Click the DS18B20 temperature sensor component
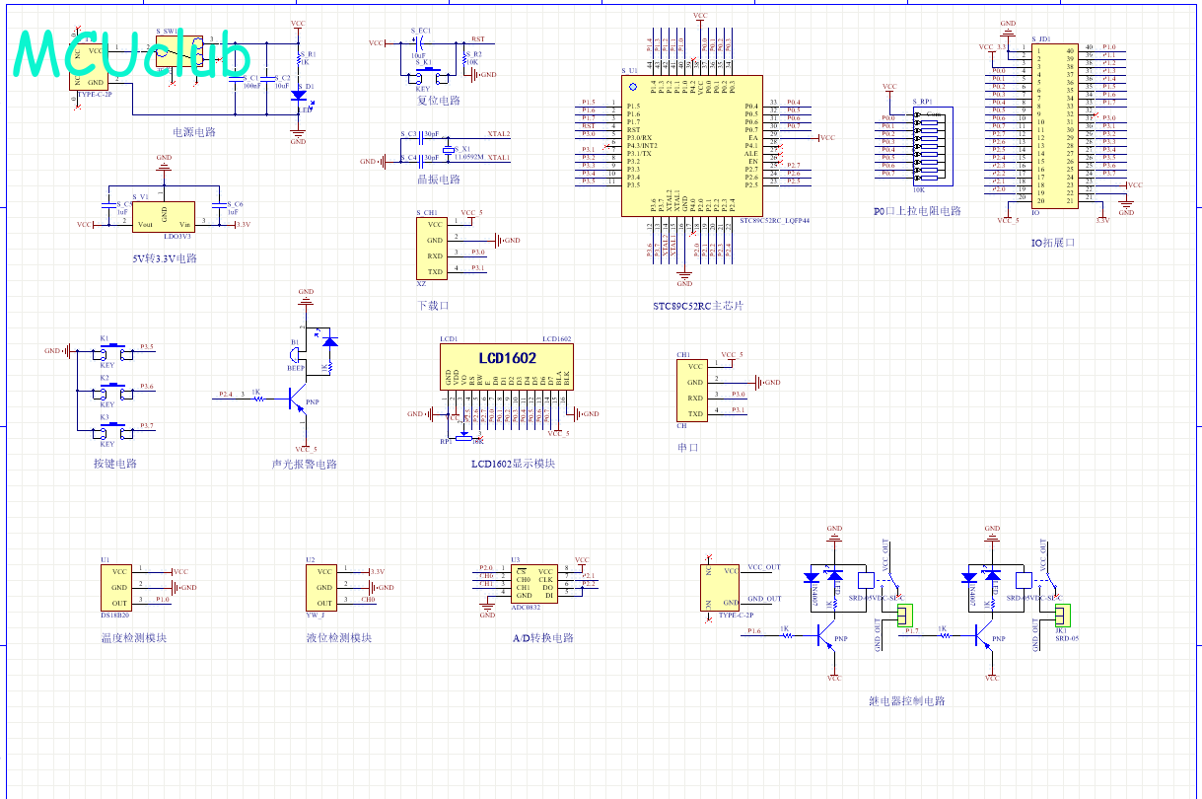1202x799 pixels. [x=114, y=587]
